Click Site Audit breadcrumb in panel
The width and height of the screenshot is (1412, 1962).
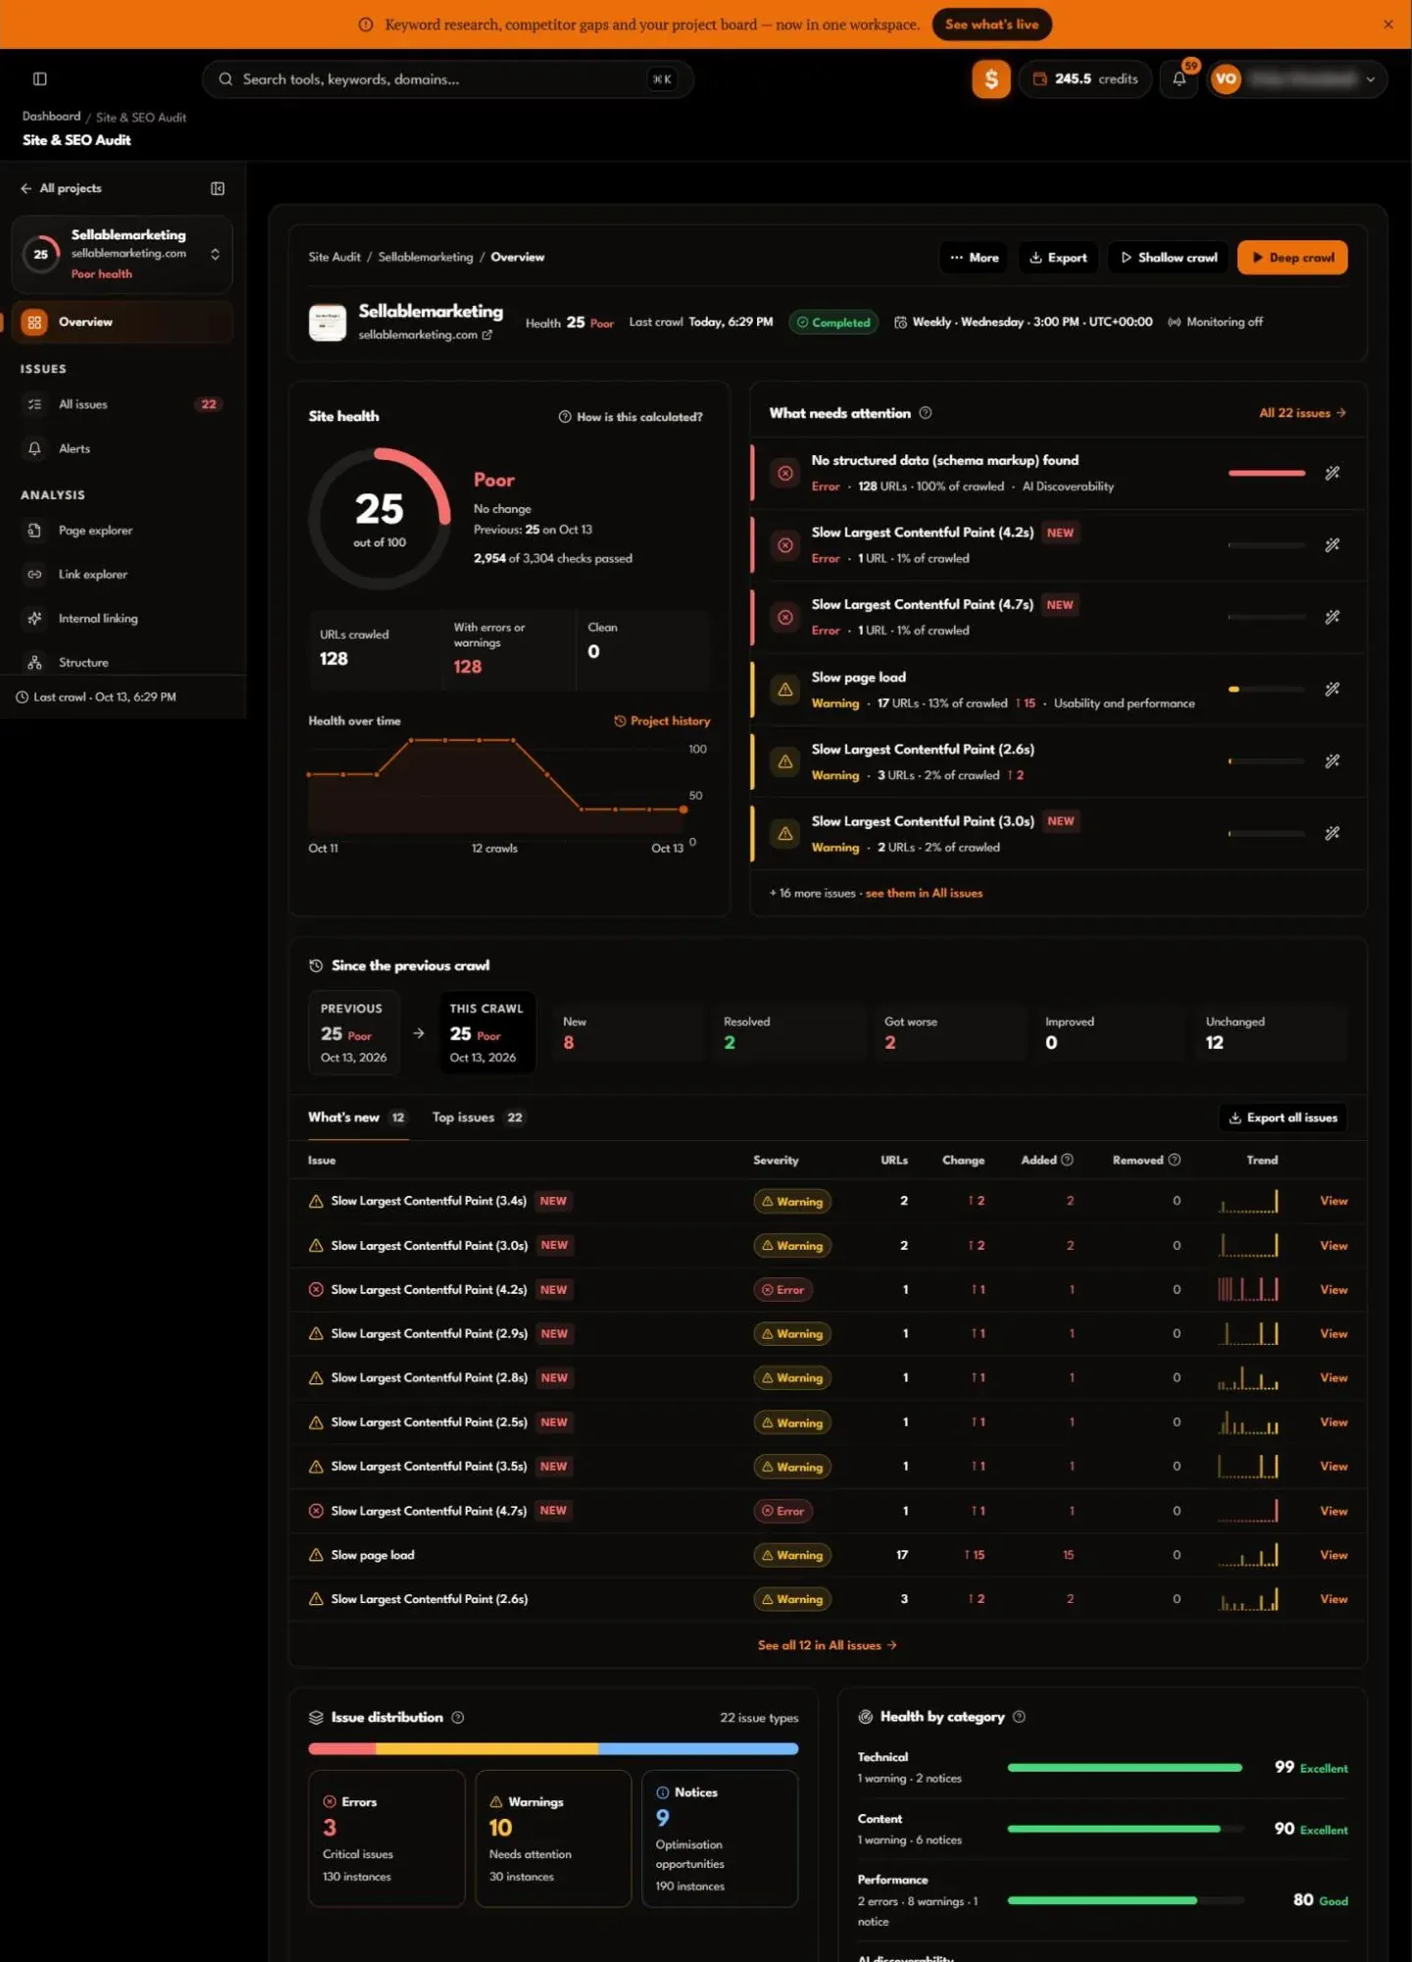point(334,257)
